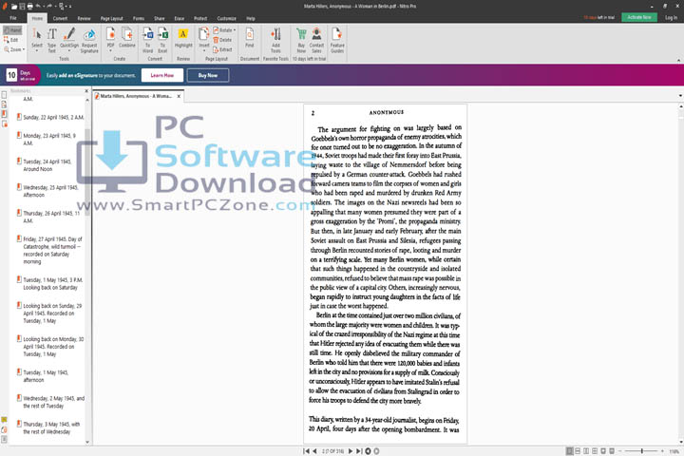
Task: Open bookmark Sunday, 22 April 1945, 2 A.M.
Action: (49, 118)
